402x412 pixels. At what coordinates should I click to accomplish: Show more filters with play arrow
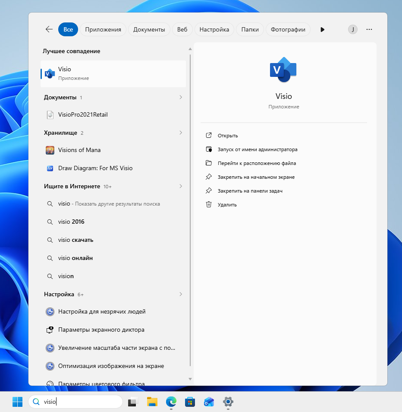pyautogui.click(x=323, y=29)
